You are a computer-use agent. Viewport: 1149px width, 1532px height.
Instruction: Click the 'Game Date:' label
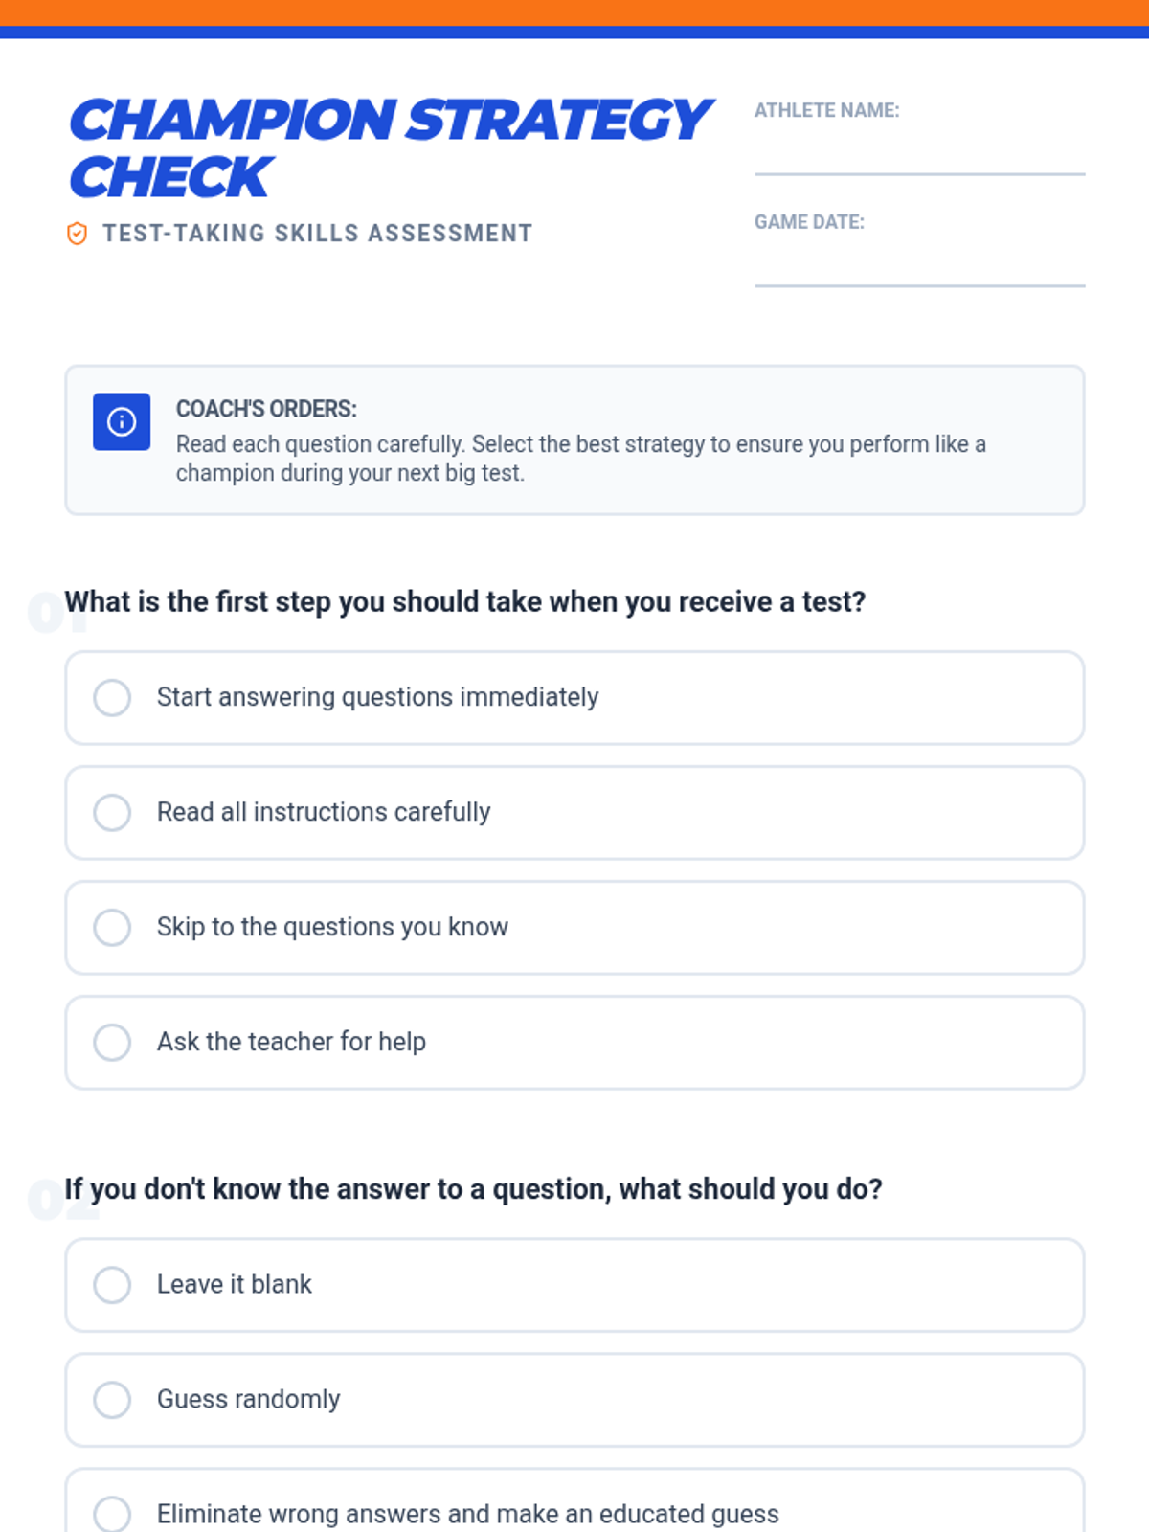tap(809, 222)
